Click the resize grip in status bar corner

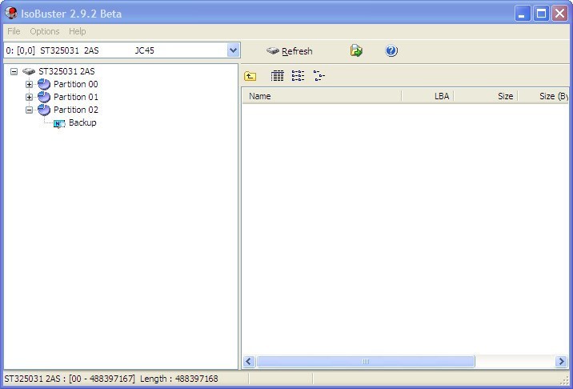(x=565, y=380)
